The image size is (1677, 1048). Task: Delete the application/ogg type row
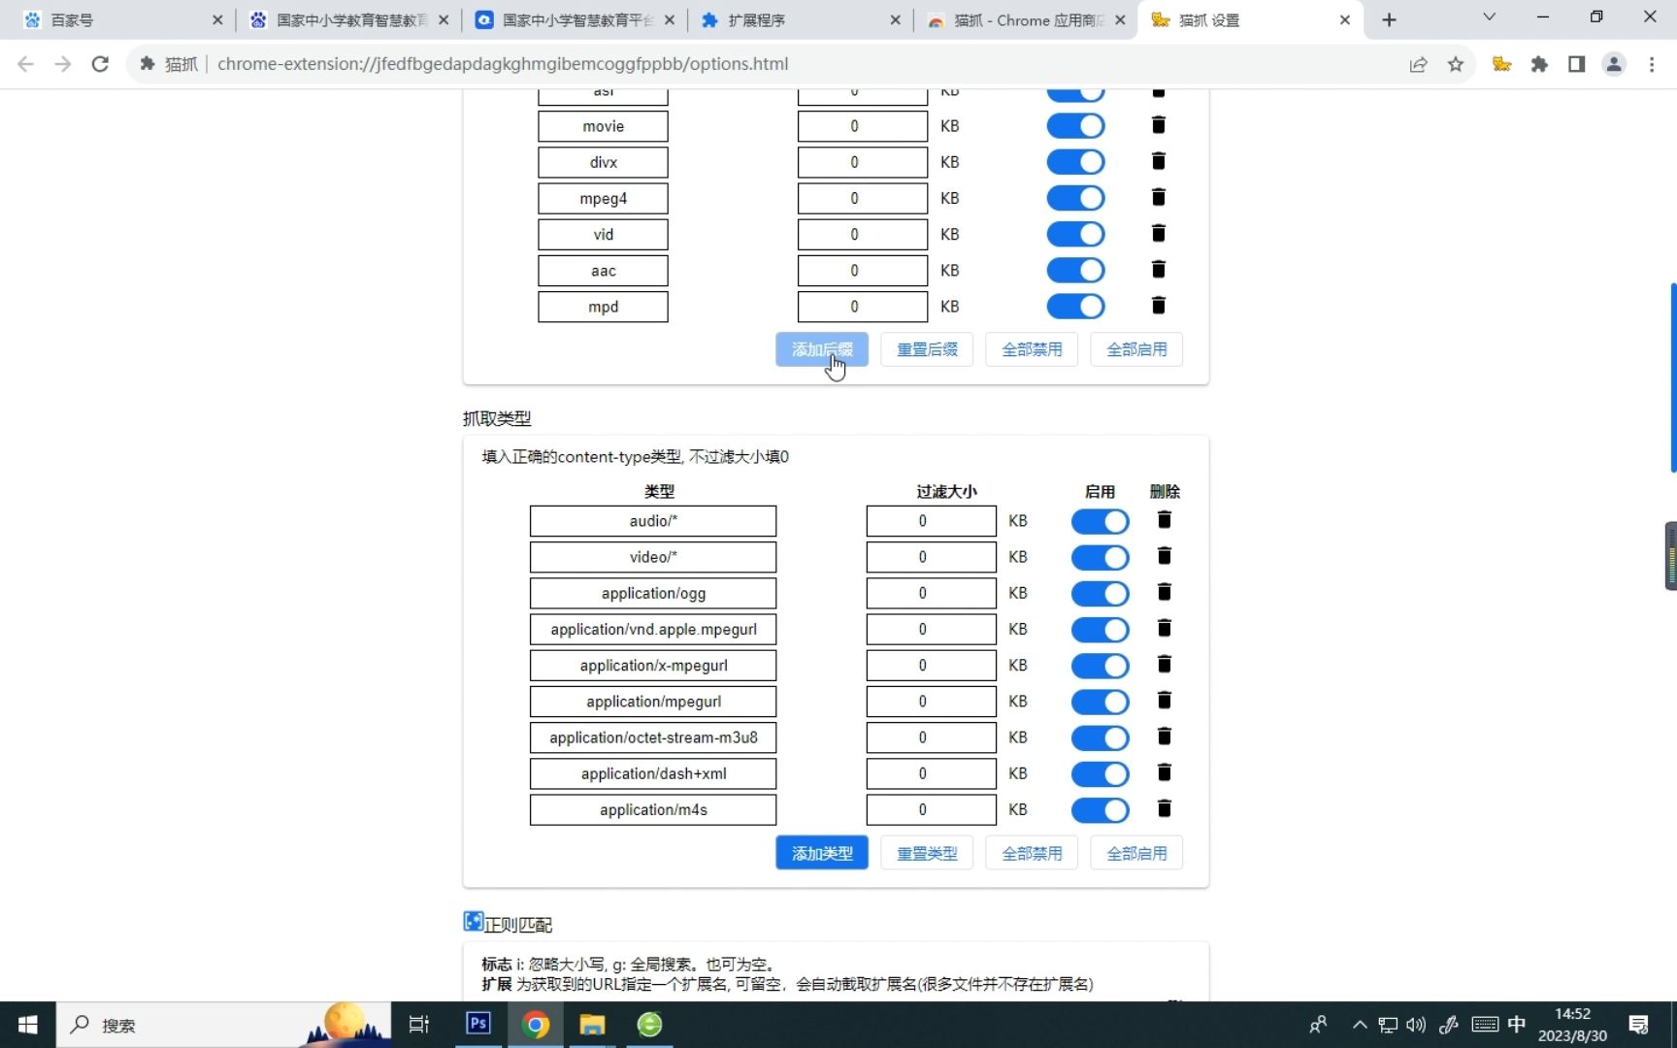1165,592
